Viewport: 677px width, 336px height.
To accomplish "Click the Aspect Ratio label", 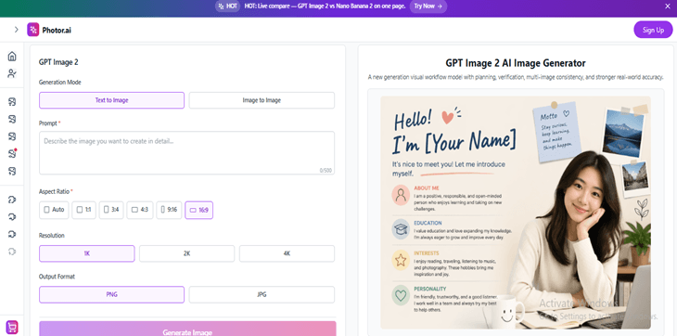I will [x=55, y=191].
